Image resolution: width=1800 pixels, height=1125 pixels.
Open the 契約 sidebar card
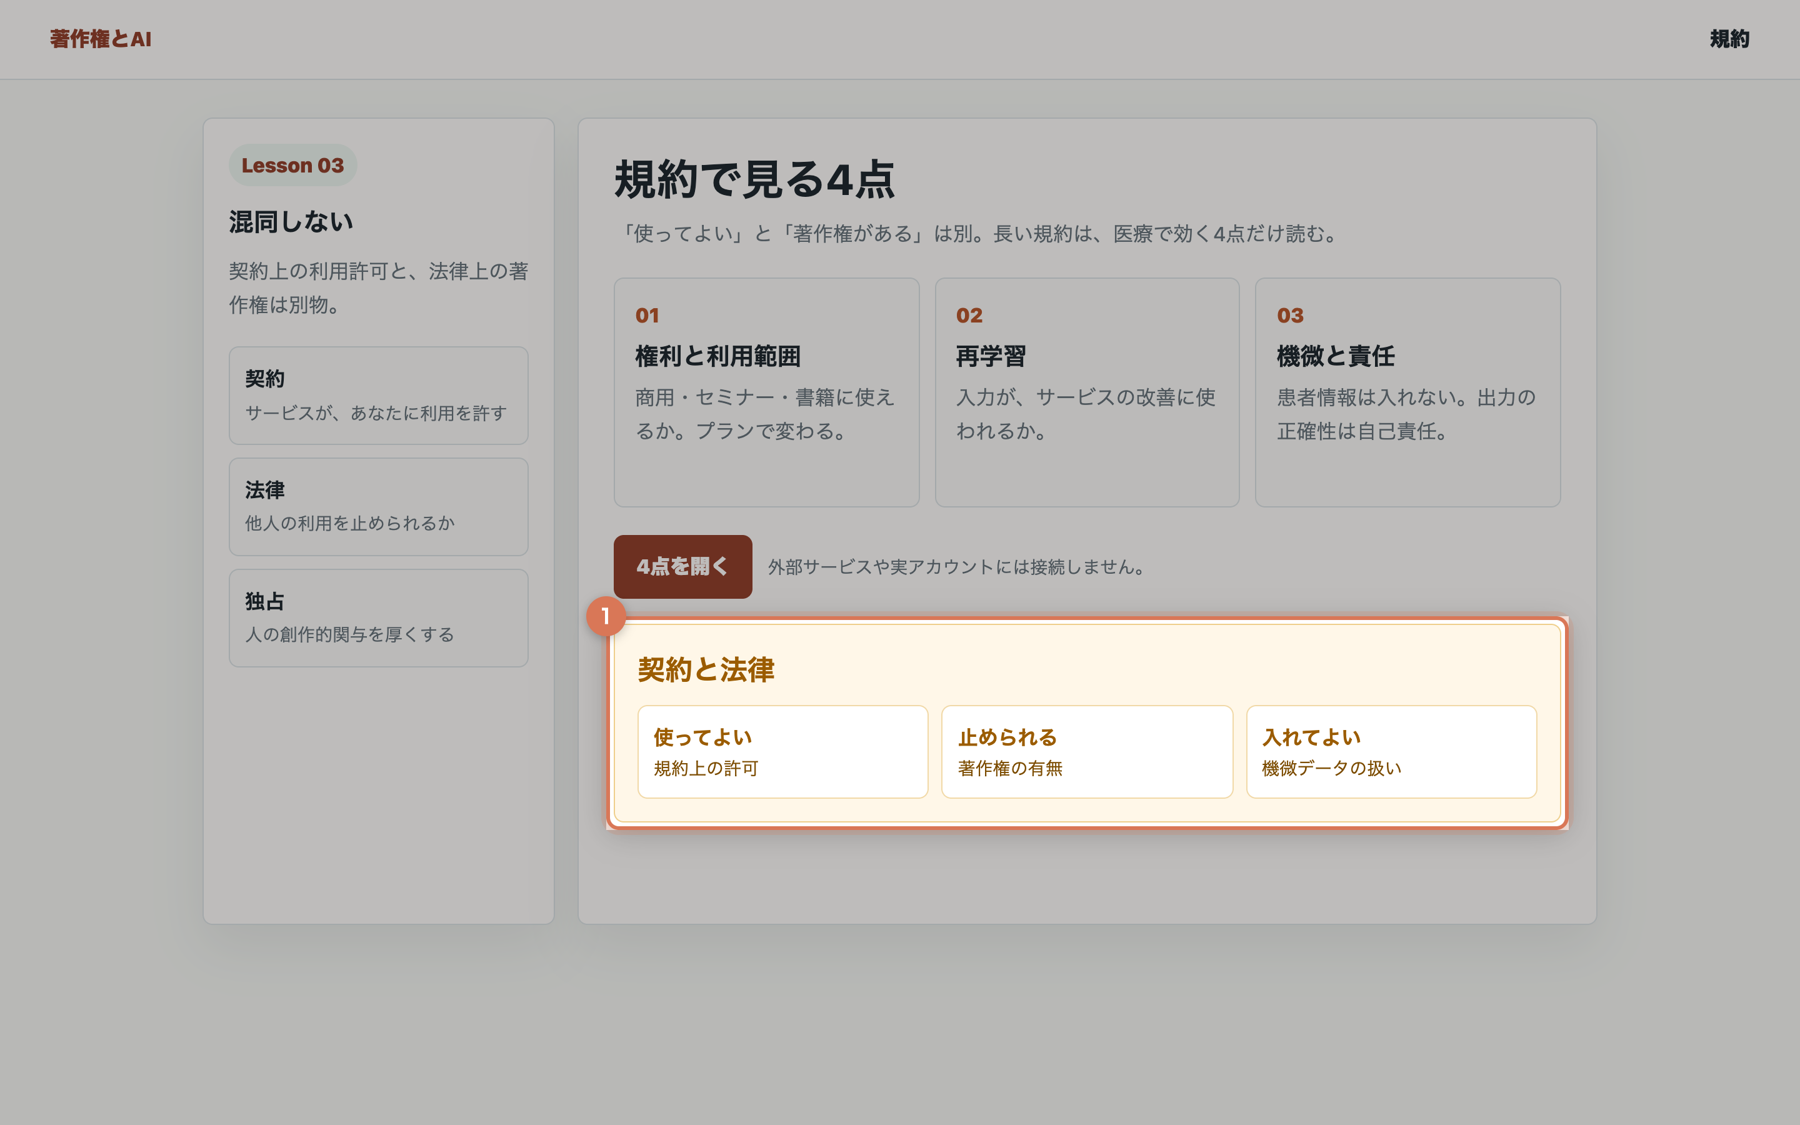pyautogui.click(x=379, y=396)
